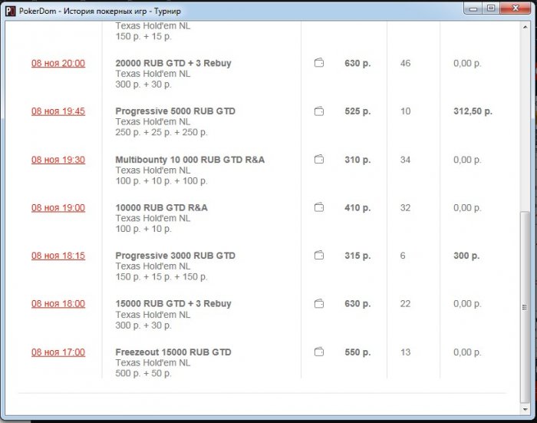Select the 20000 RUB GTD + 3 Rebuy title
This screenshot has height=423, width=537.
coord(173,63)
